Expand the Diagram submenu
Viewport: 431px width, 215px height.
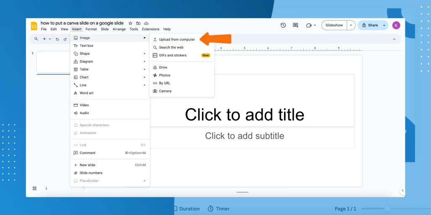110,61
